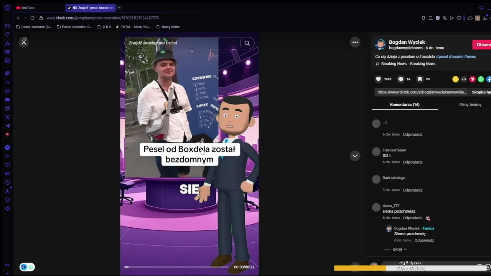
Task: Open the G R A bookmarks folder
Action: coord(104,27)
